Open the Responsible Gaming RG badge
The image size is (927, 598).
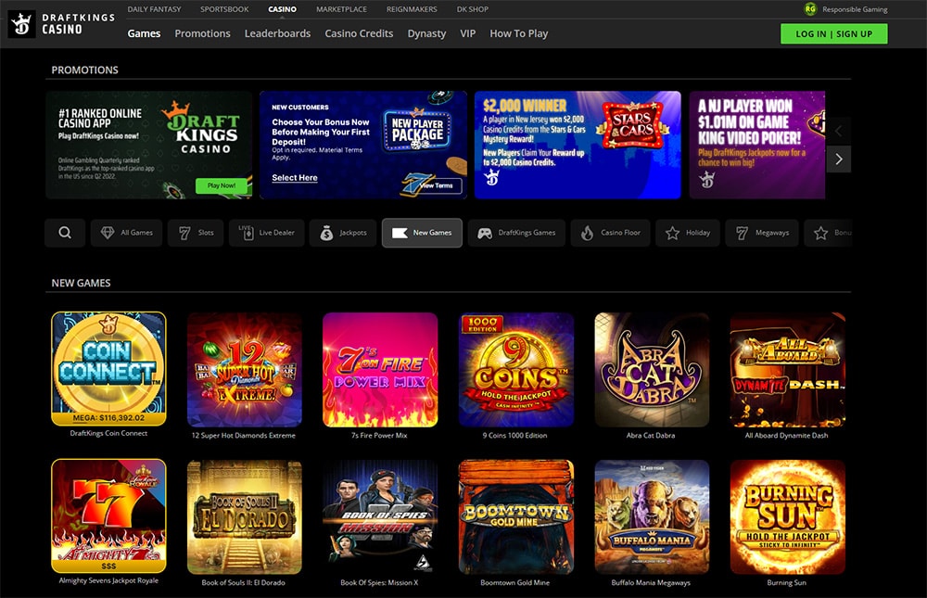click(810, 9)
